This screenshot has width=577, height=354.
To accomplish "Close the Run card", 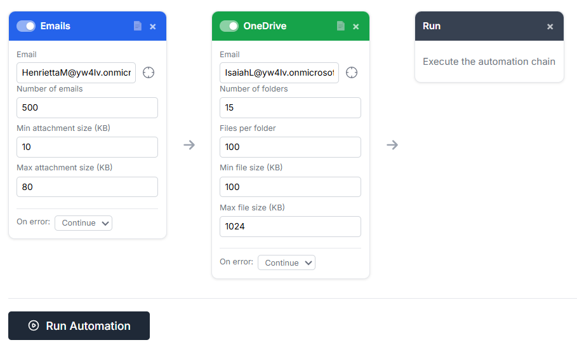I will click(x=550, y=27).
